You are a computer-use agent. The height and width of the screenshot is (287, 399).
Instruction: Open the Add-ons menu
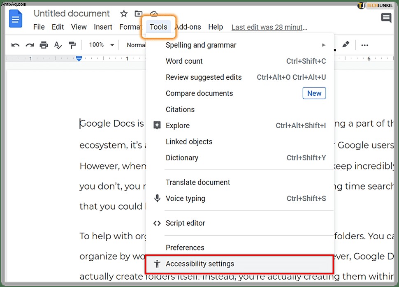[188, 27]
